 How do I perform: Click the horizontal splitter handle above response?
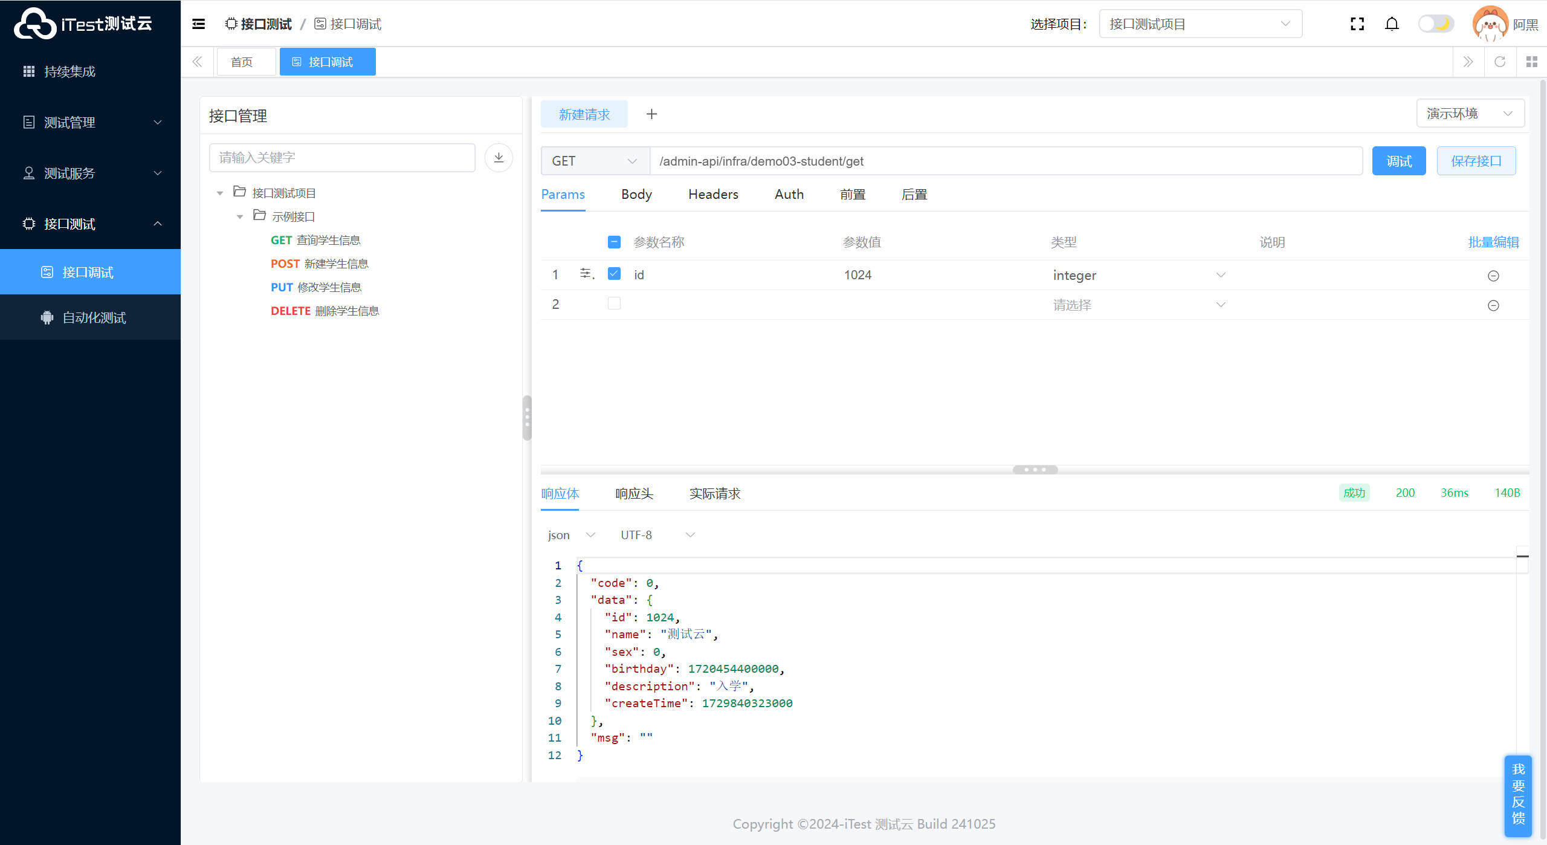tap(1035, 470)
